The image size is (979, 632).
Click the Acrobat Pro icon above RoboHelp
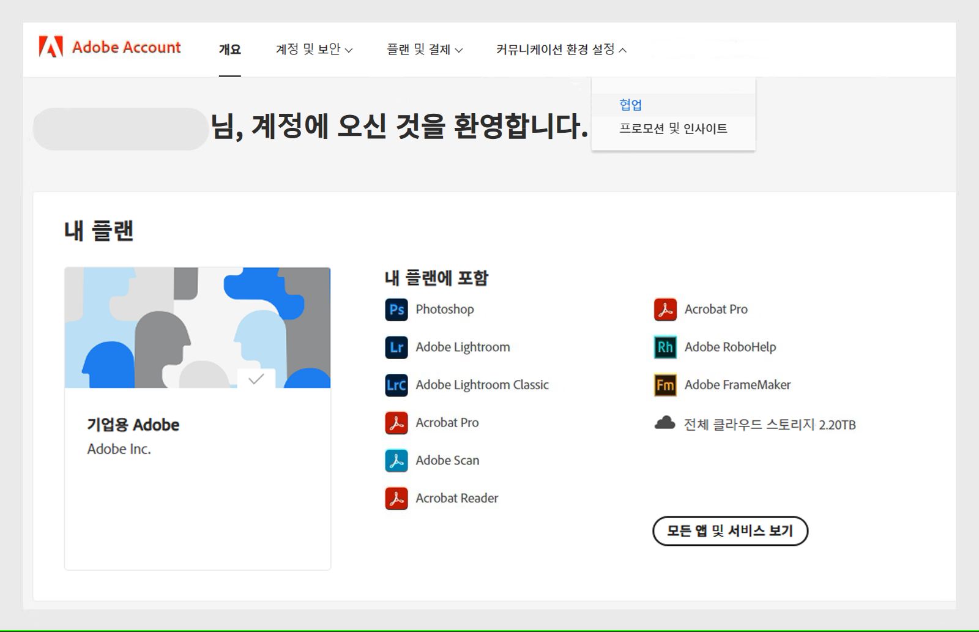tap(665, 310)
